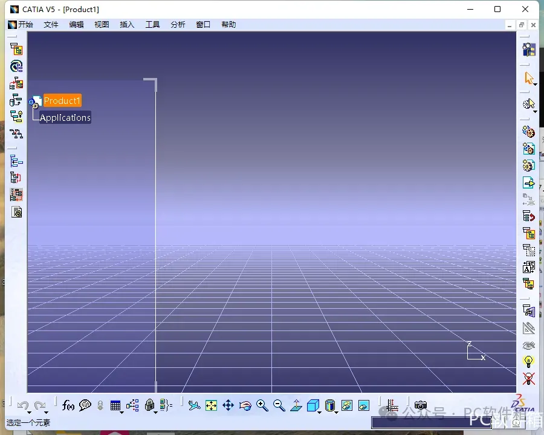Expand the Undo history dropdown arrow
This screenshot has height=435, width=544.
click(x=29, y=413)
